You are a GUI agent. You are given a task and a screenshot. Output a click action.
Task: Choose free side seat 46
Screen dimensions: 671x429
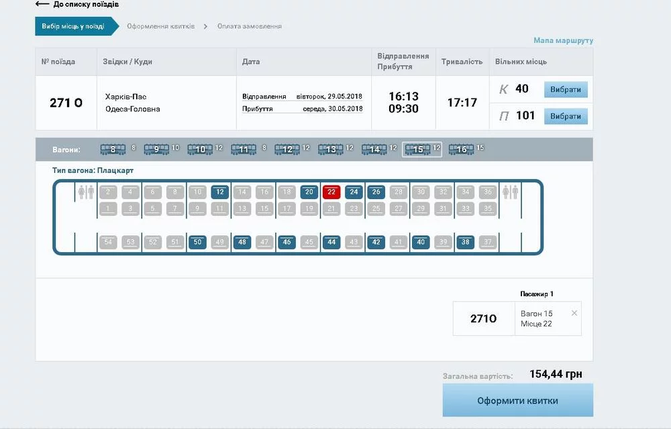[x=287, y=242]
